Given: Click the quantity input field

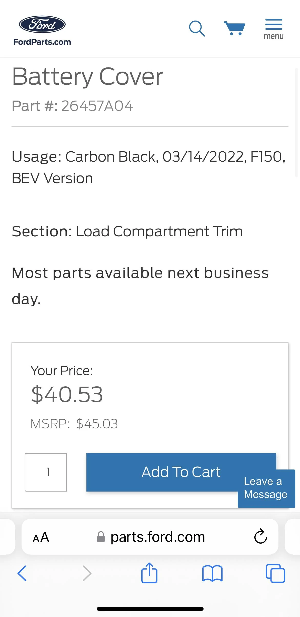Looking at the screenshot, I should (46, 472).
